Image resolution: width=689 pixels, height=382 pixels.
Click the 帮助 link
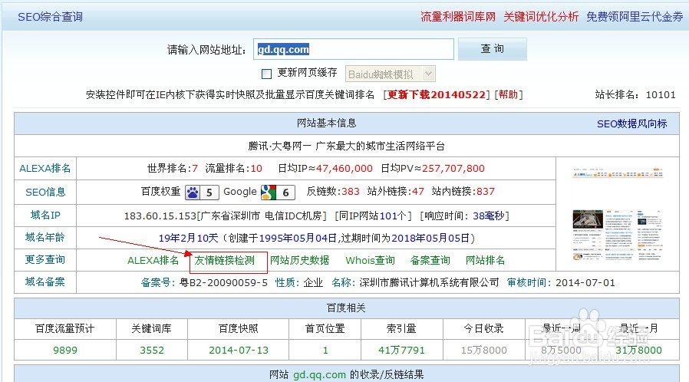point(509,94)
